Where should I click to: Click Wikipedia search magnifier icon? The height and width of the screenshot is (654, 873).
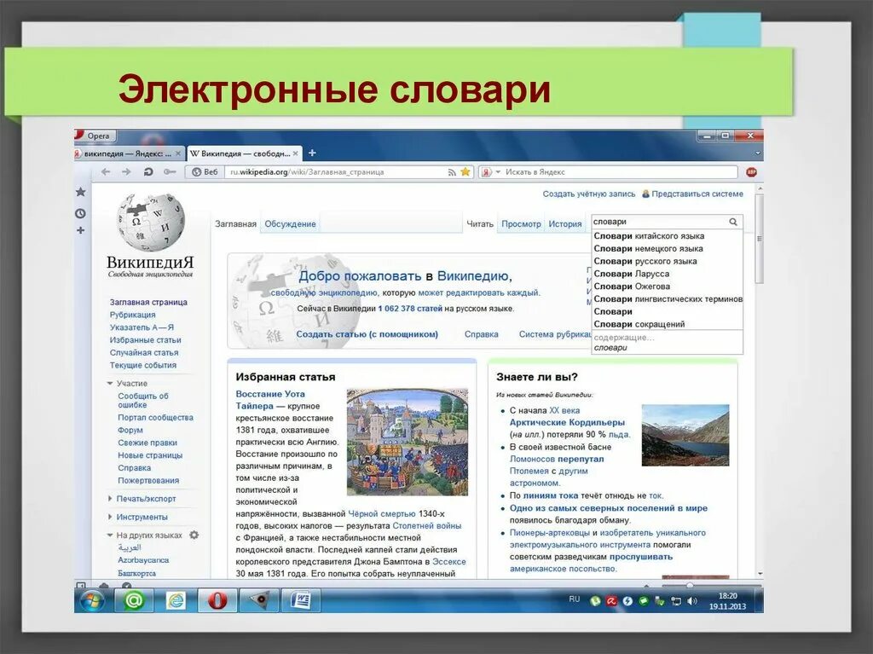tap(733, 222)
